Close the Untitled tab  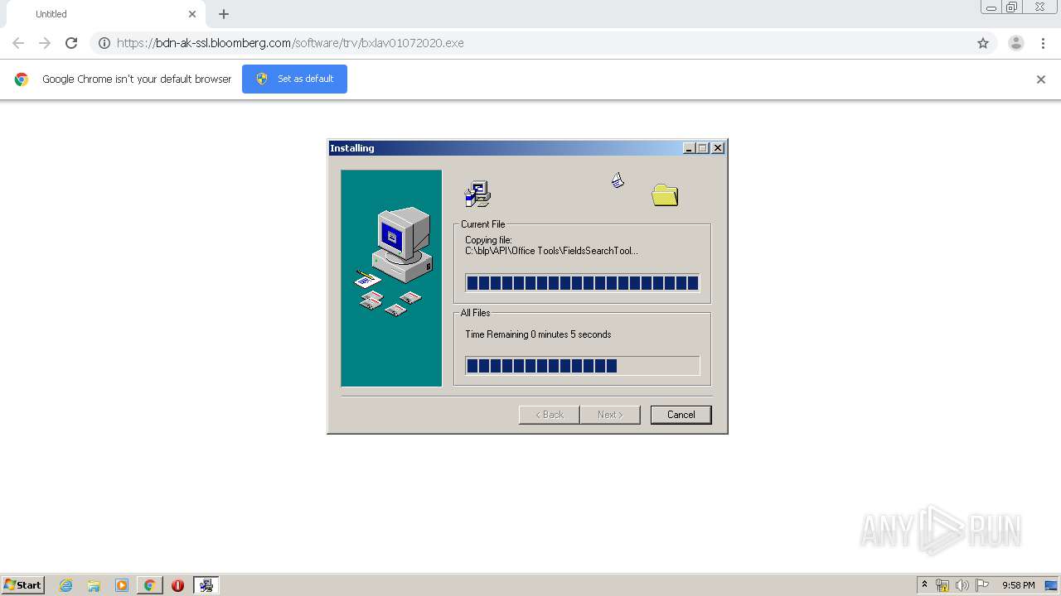pos(192,14)
